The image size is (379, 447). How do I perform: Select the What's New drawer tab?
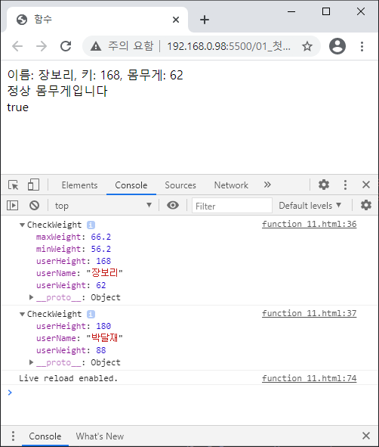tap(100, 436)
